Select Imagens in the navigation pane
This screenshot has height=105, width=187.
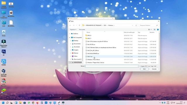76,50
